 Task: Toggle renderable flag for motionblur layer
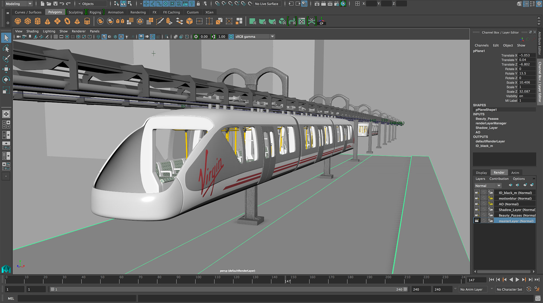477,198
